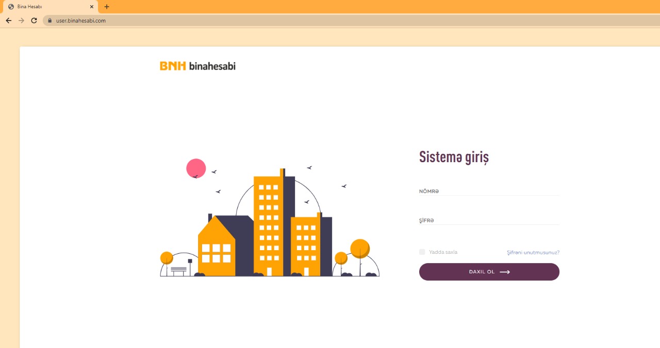This screenshot has height=348, width=660.
Task: Open a new browser tab
Action: [x=107, y=7]
